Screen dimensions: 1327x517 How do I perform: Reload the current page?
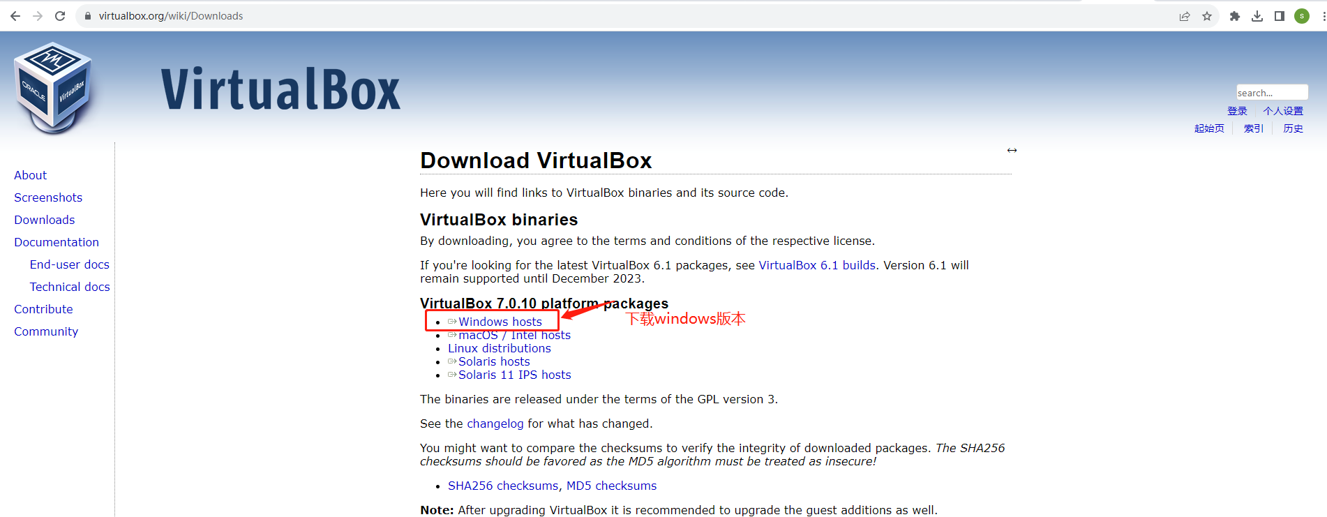60,16
